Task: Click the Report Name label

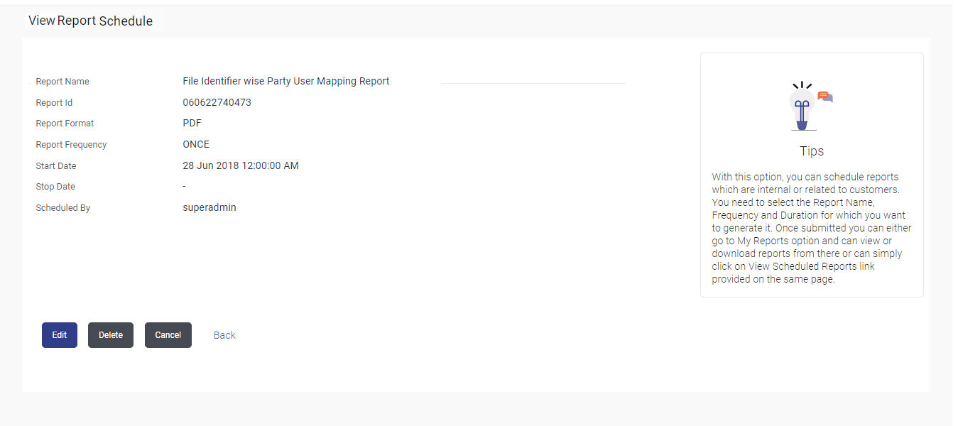Action: (x=62, y=82)
